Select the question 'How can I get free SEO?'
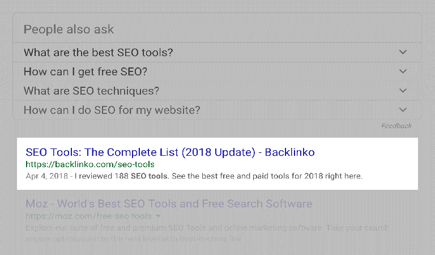 click(86, 72)
